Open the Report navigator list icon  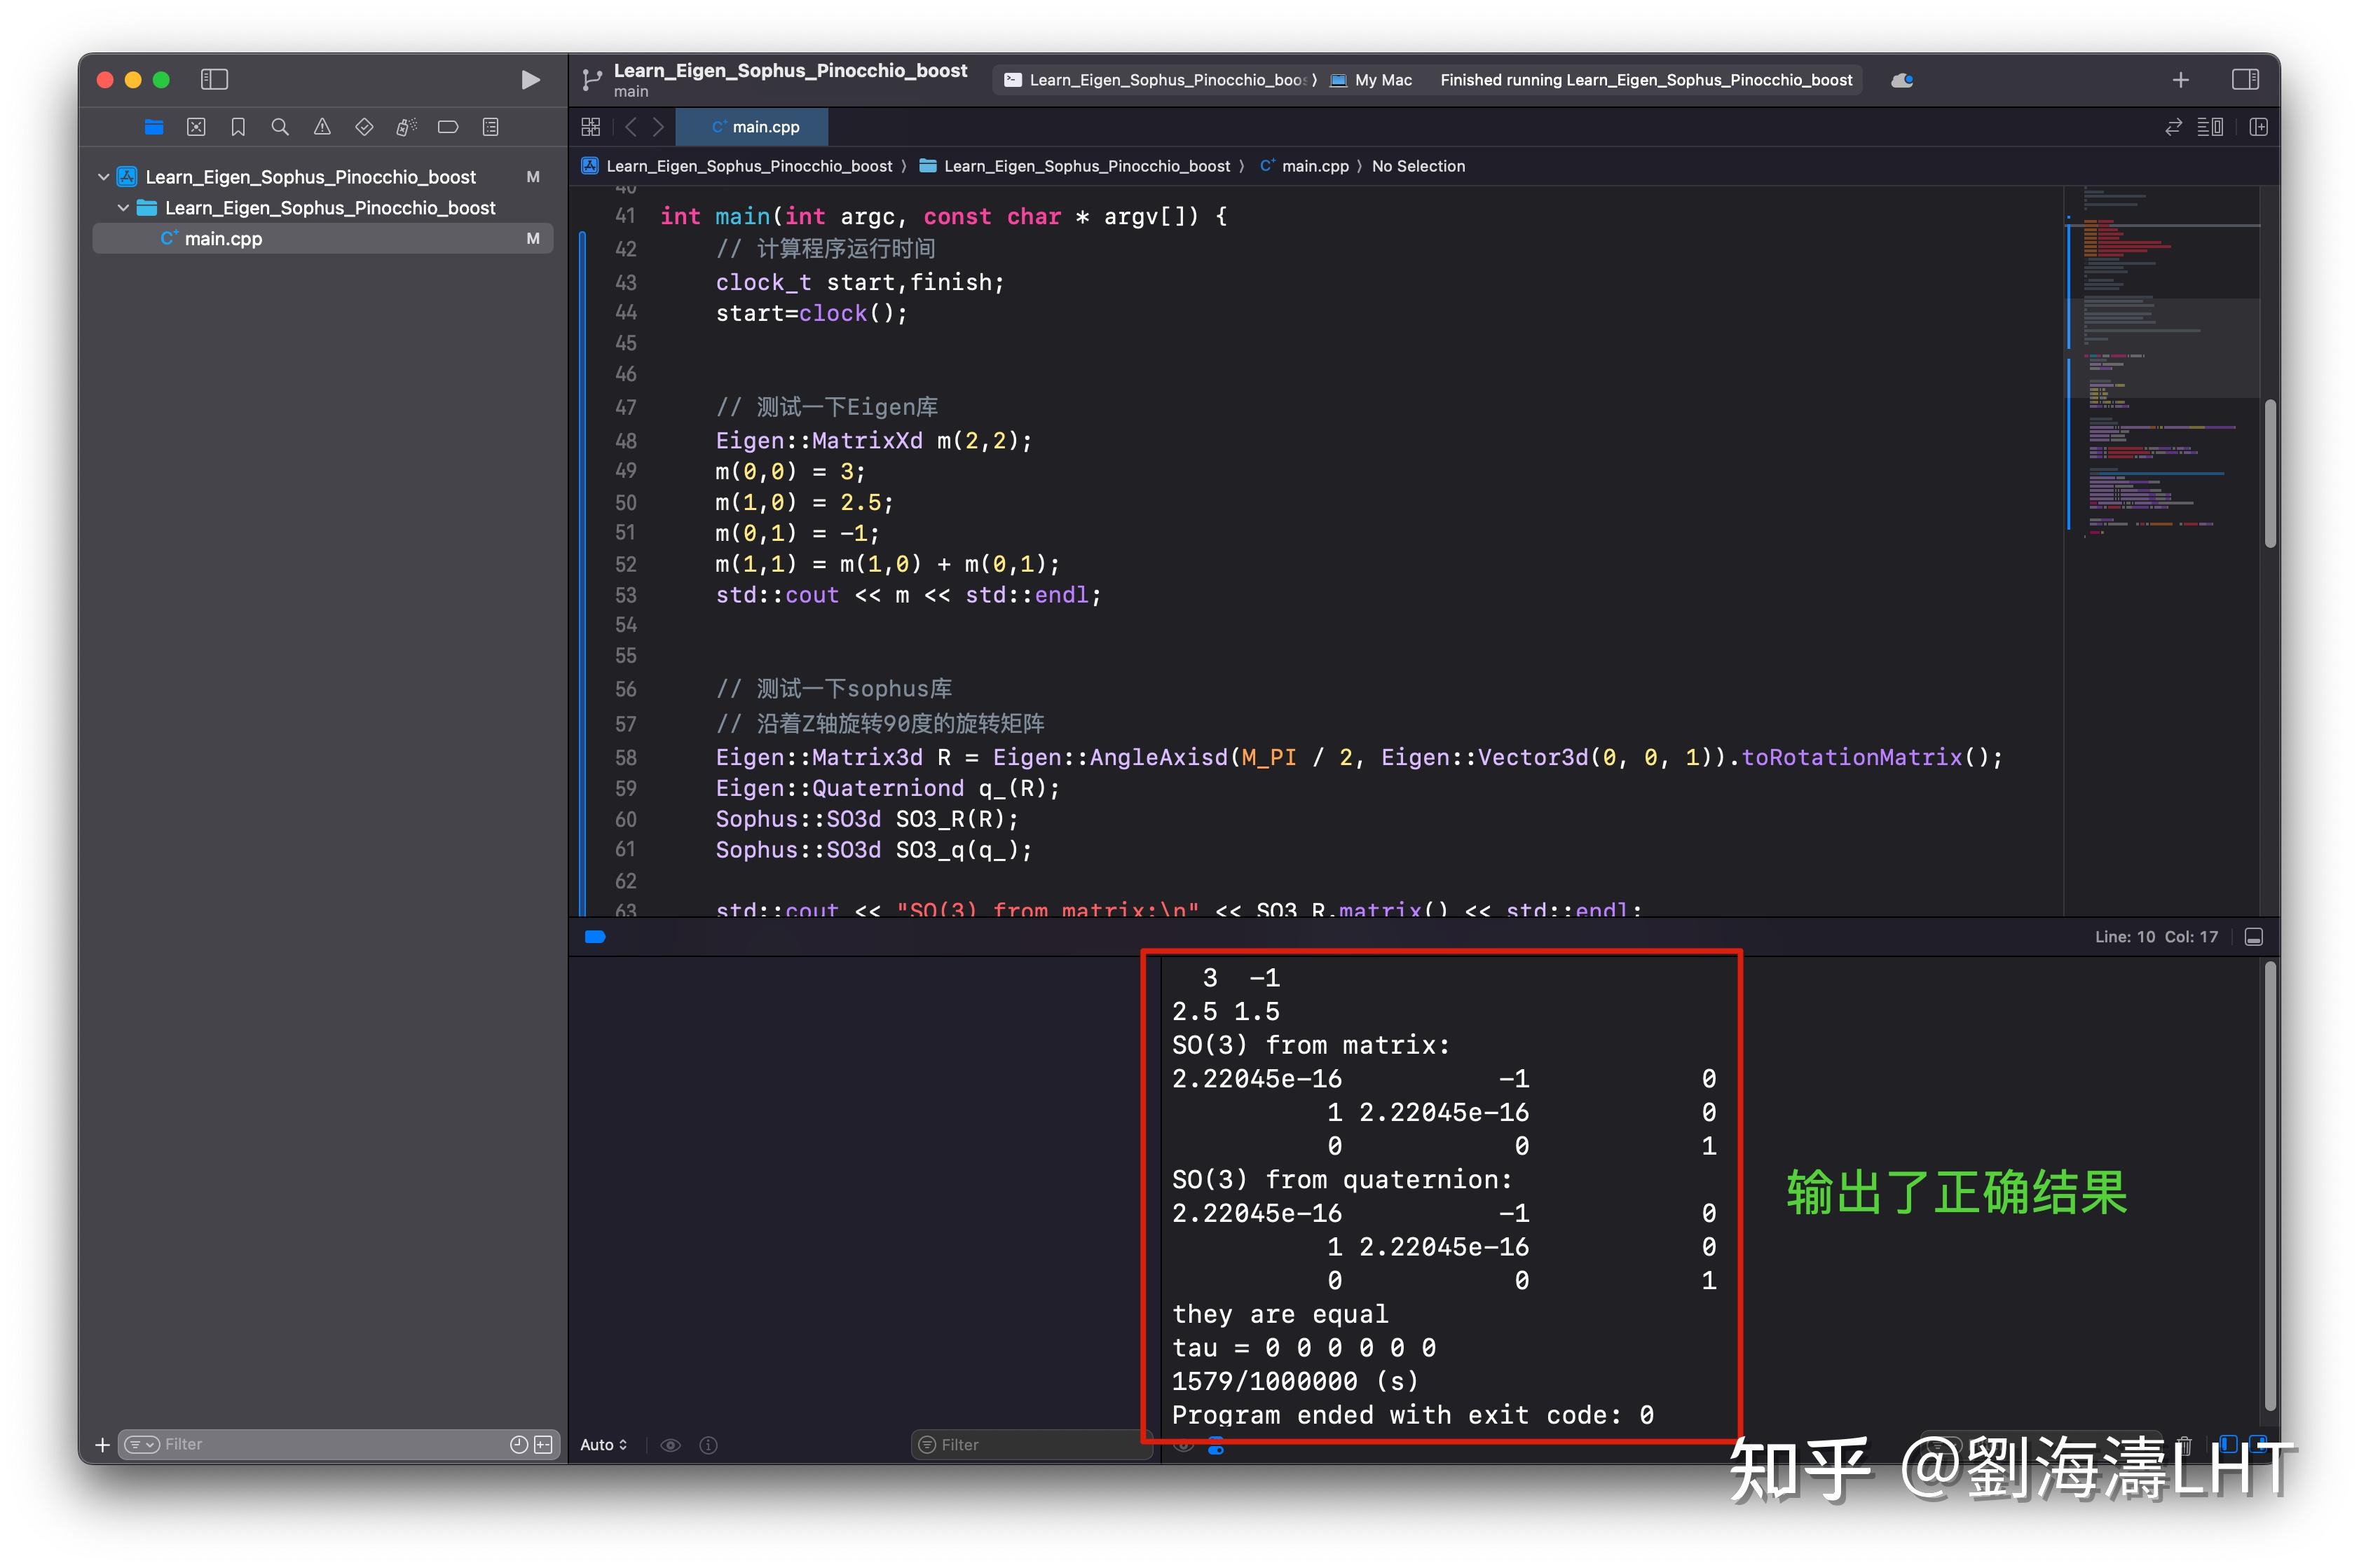(x=490, y=127)
